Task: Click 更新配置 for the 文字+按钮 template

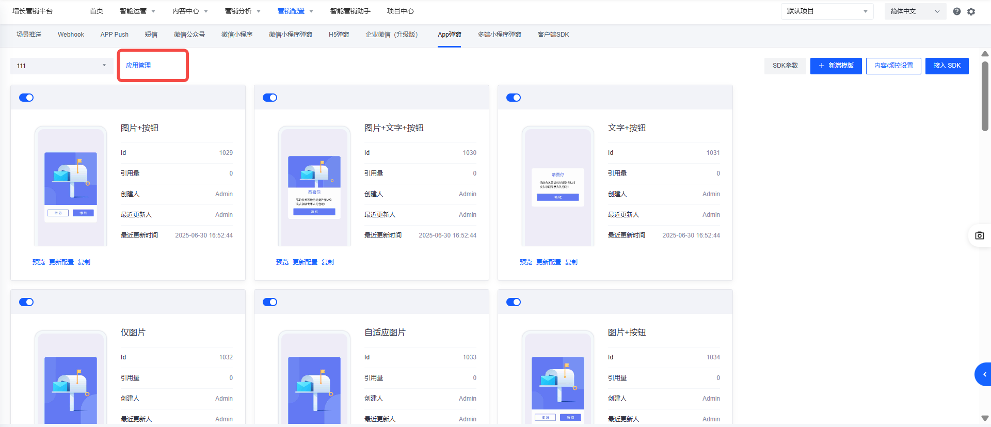Action: tap(548, 262)
